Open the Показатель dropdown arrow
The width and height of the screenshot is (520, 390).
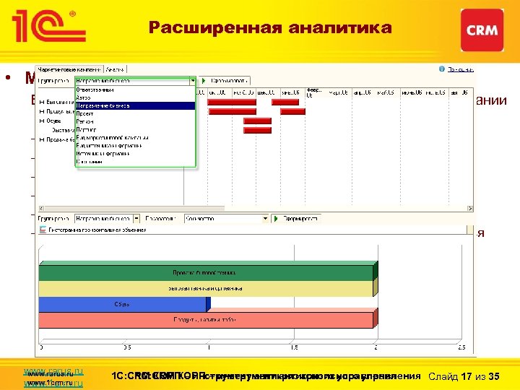tap(265, 219)
